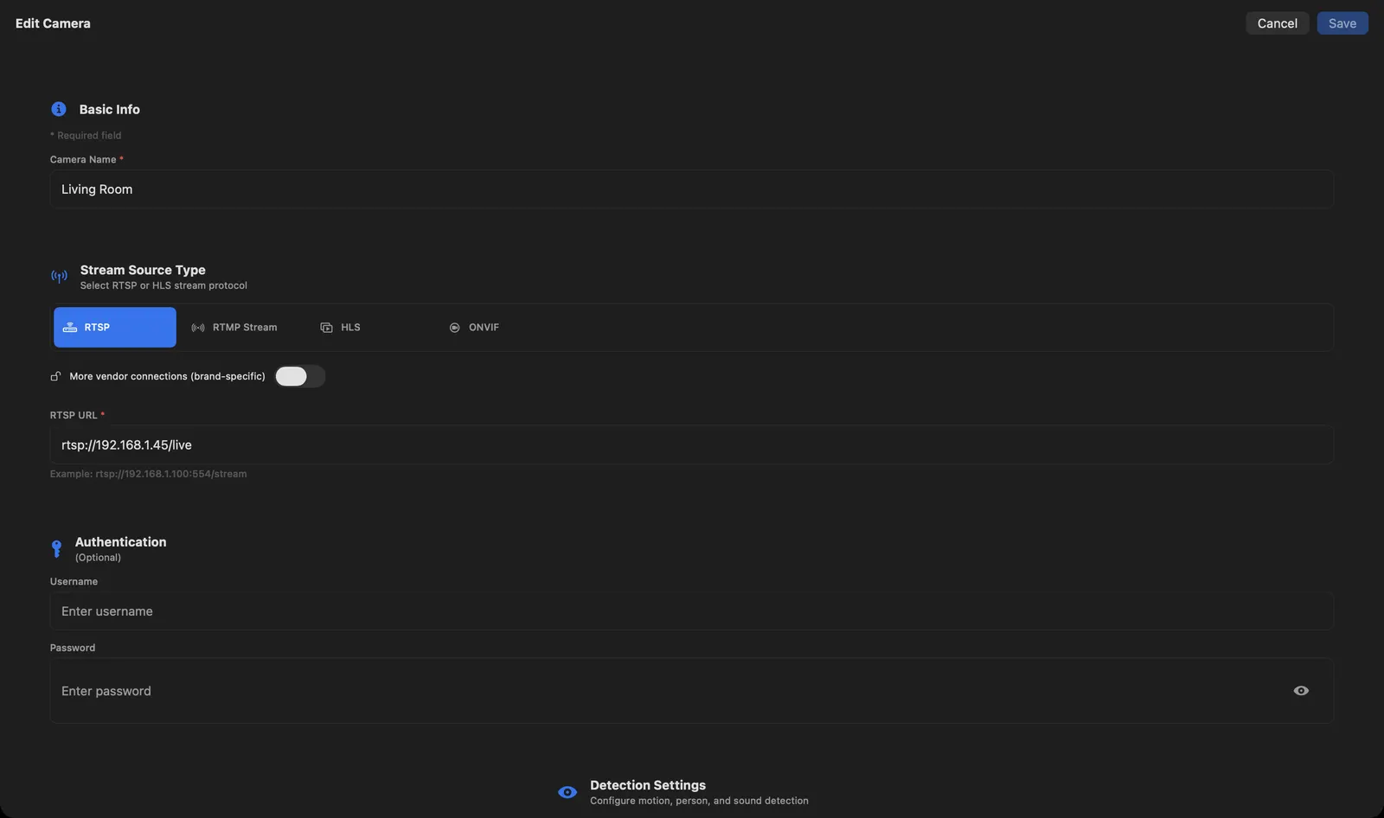Click the Detection Settings eye icon
This screenshot has width=1384, height=818.
click(567, 792)
